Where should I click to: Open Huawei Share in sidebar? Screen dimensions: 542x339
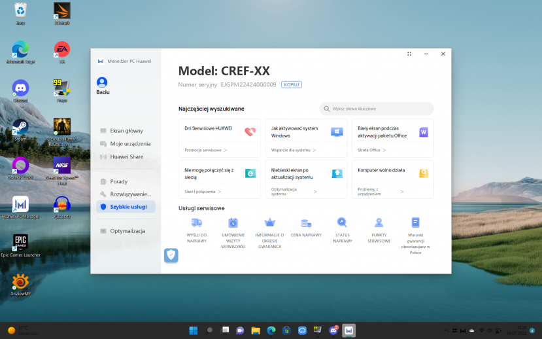126,156
